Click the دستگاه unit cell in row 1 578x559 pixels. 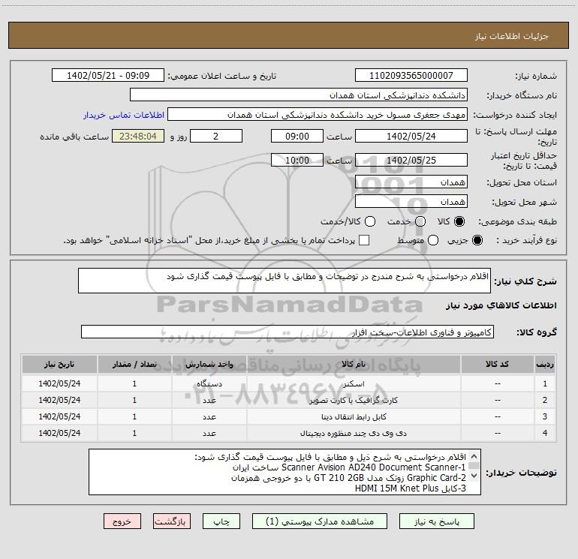pyautogui.click(x=209, y=383)
